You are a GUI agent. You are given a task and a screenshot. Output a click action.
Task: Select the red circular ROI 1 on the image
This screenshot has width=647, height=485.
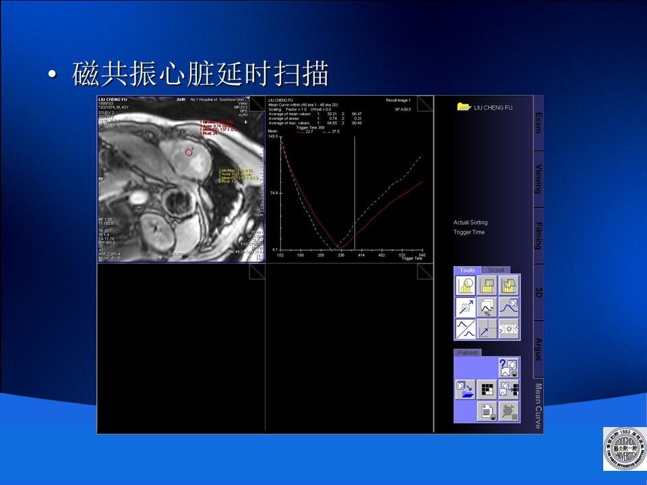(189, 152)
